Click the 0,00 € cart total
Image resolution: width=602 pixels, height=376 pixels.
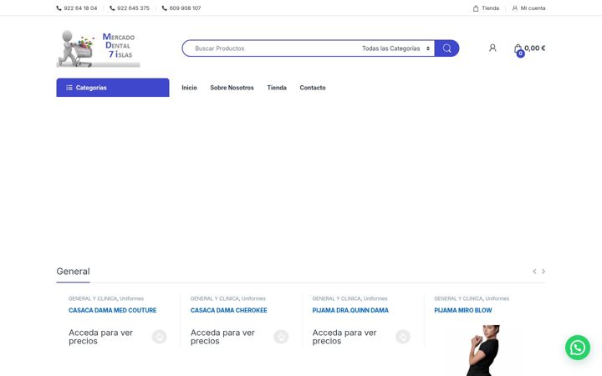[535, 48]
